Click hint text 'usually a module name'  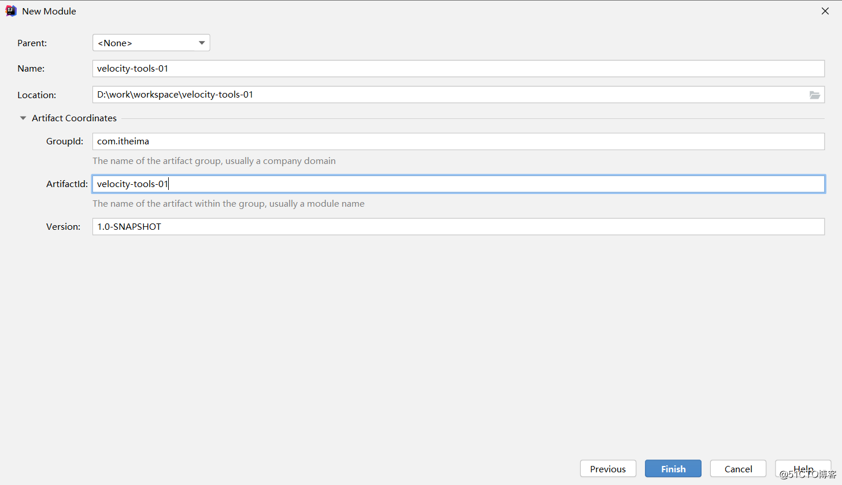[317, 204]
